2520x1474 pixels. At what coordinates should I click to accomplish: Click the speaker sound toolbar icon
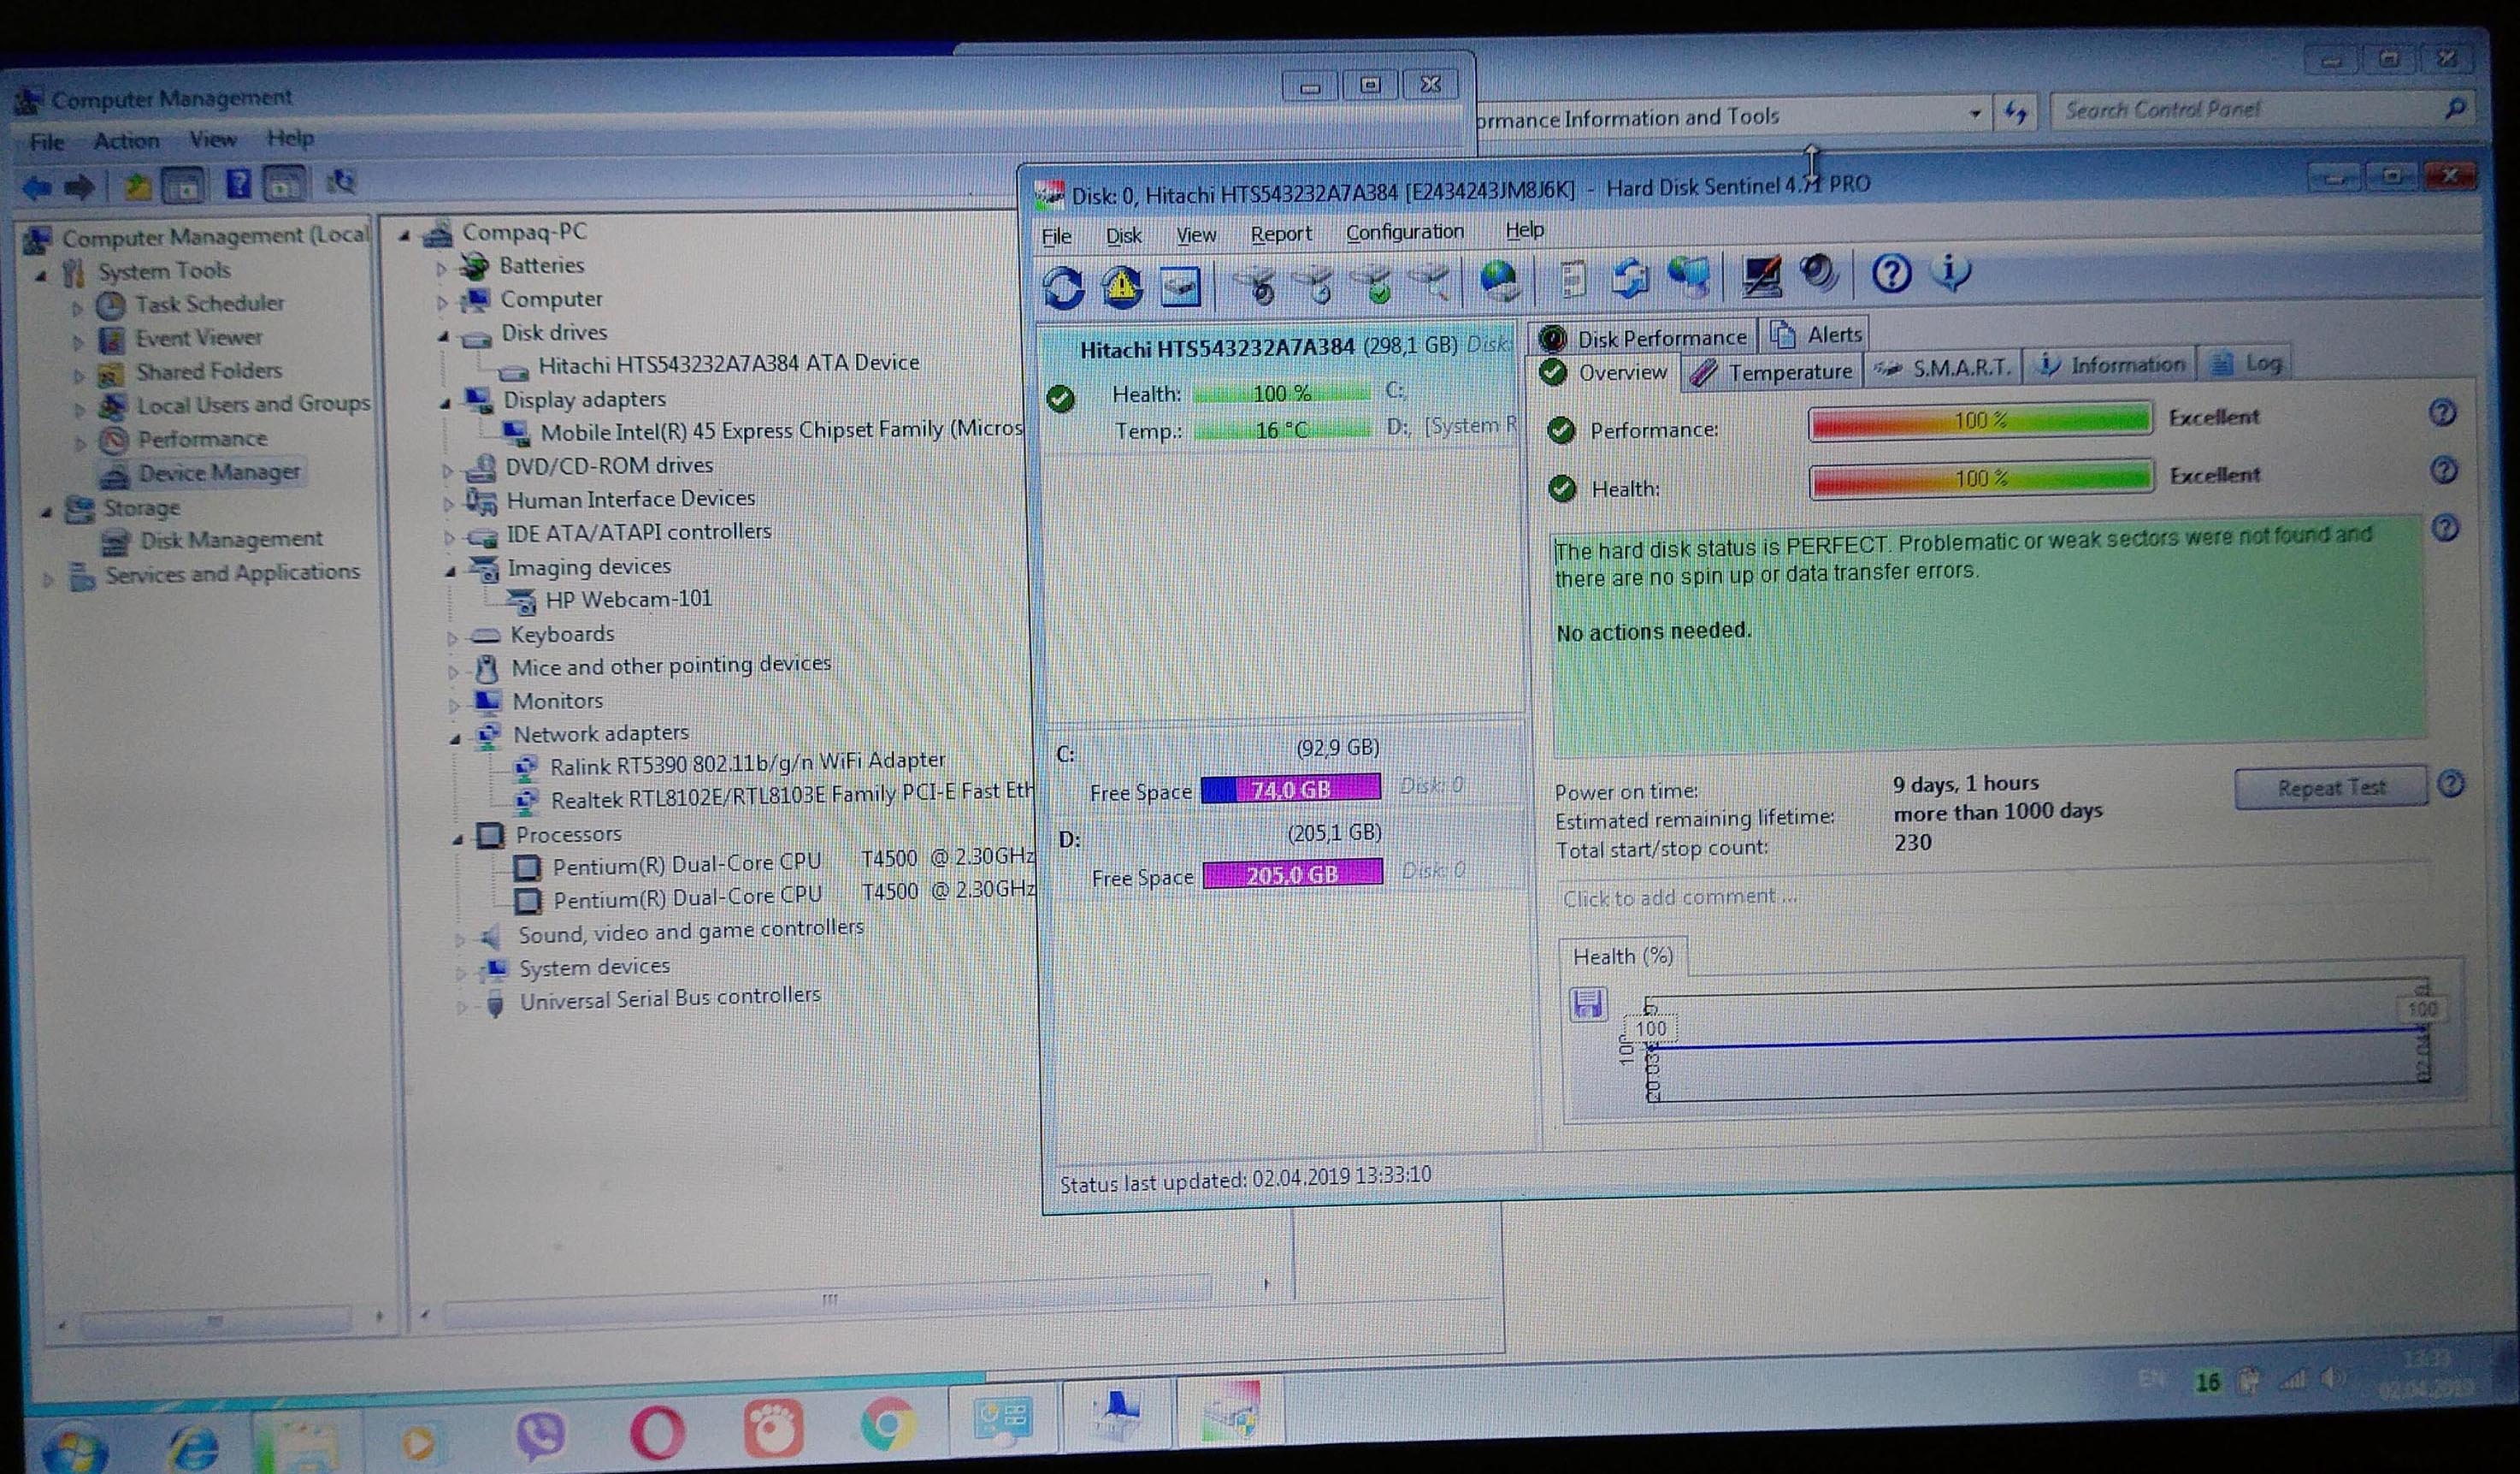click(x=1818, y=273)
